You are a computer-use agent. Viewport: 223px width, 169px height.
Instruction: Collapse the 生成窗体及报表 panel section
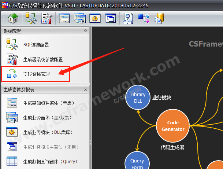[x=86, y=89]
